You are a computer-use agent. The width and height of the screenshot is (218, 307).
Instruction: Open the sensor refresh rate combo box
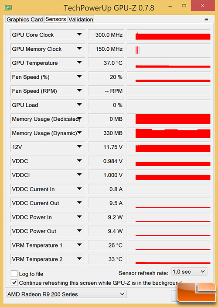(189, 272)
